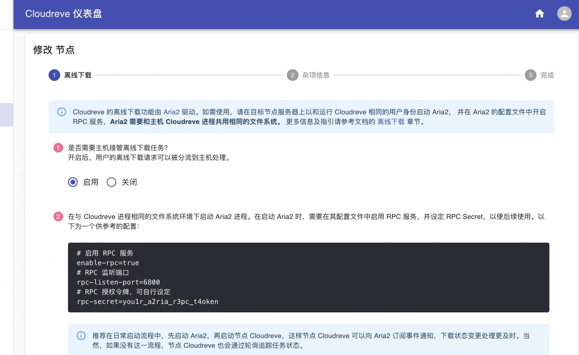Click the home icon in the top bar
This screenshot has width=579, height=355.
point(540,14)
